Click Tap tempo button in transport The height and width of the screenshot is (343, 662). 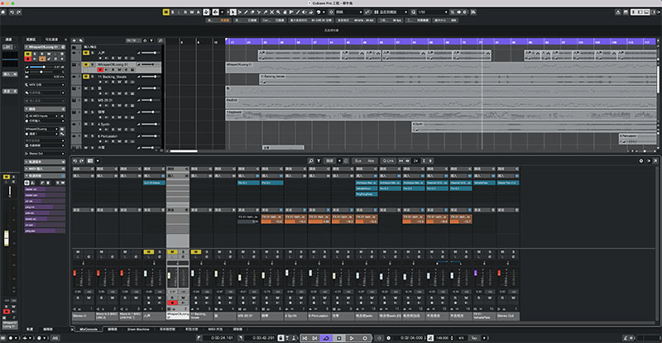coord(473,338)
